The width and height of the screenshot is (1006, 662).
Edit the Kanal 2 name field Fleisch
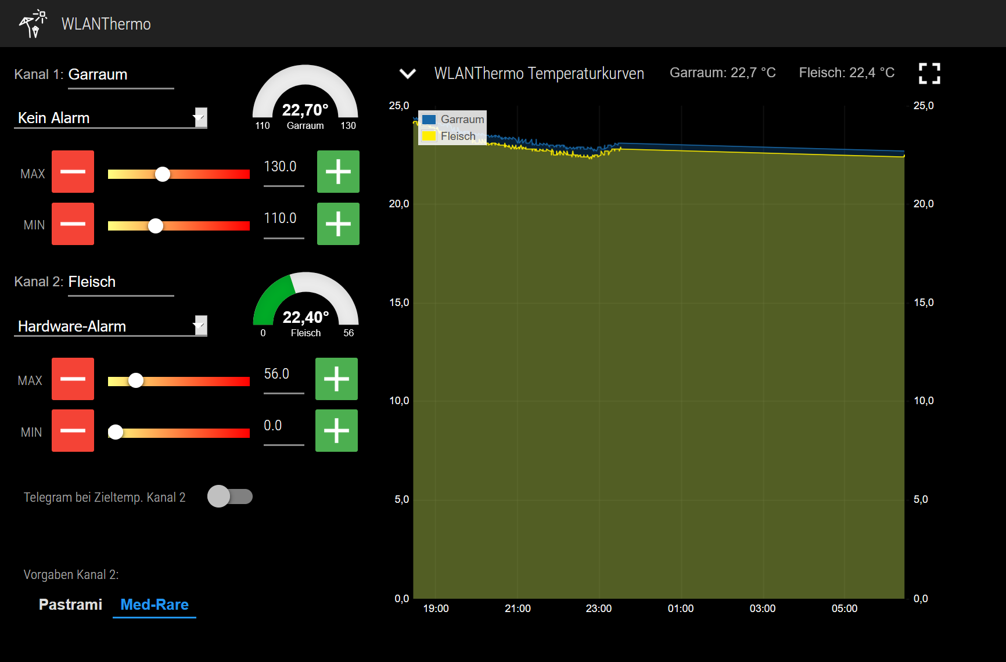point(121,283)
